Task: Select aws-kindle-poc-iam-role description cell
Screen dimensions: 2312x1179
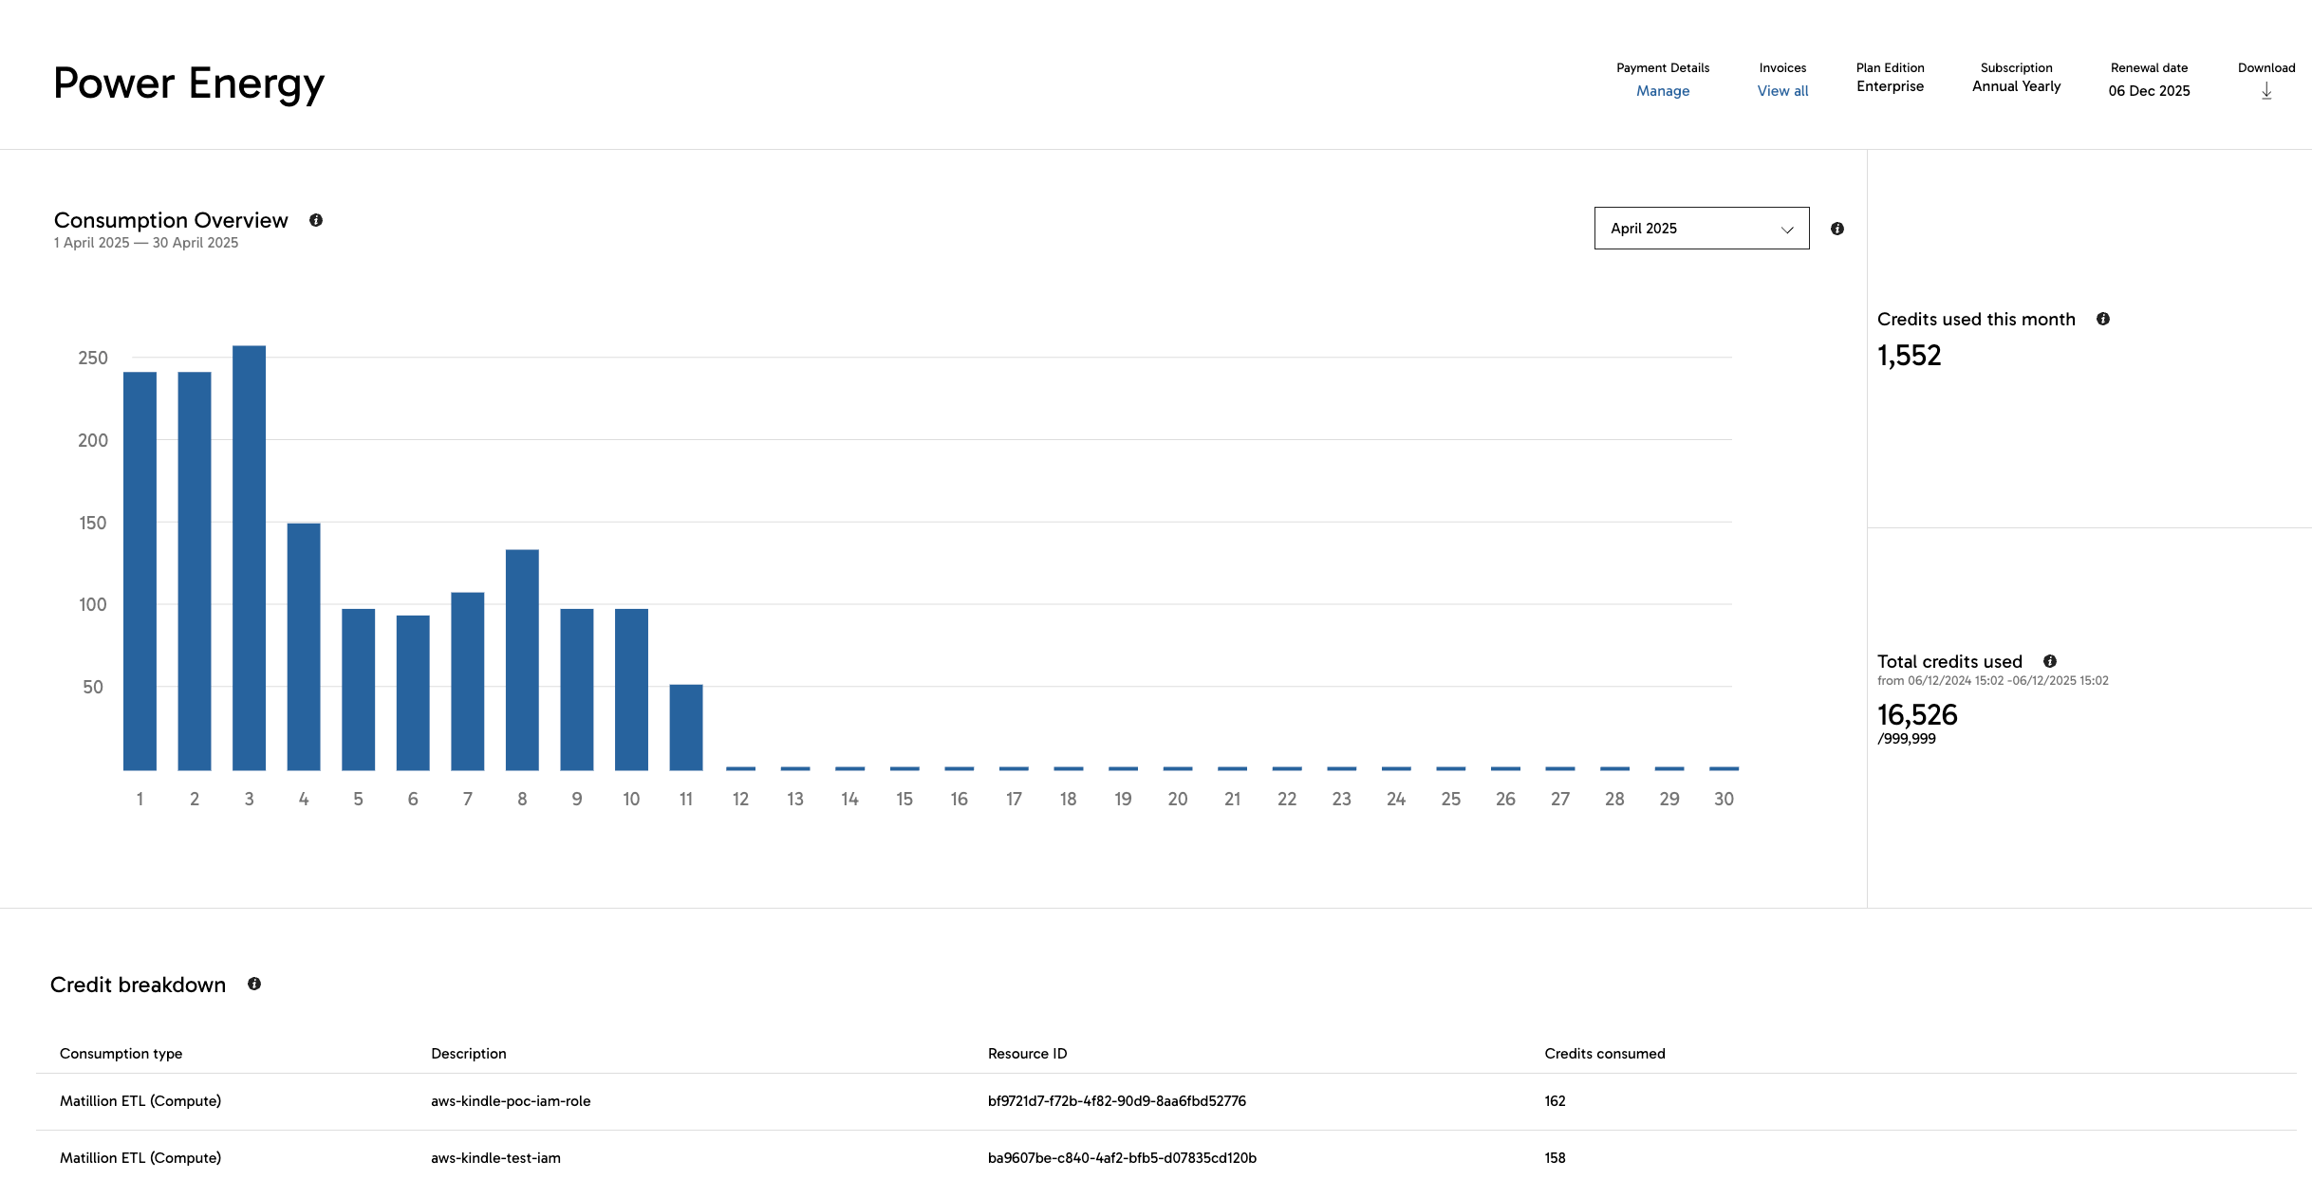Action: (511, 1101)
